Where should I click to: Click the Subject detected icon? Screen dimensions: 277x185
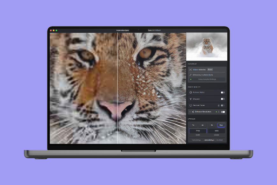click(190, 69)
